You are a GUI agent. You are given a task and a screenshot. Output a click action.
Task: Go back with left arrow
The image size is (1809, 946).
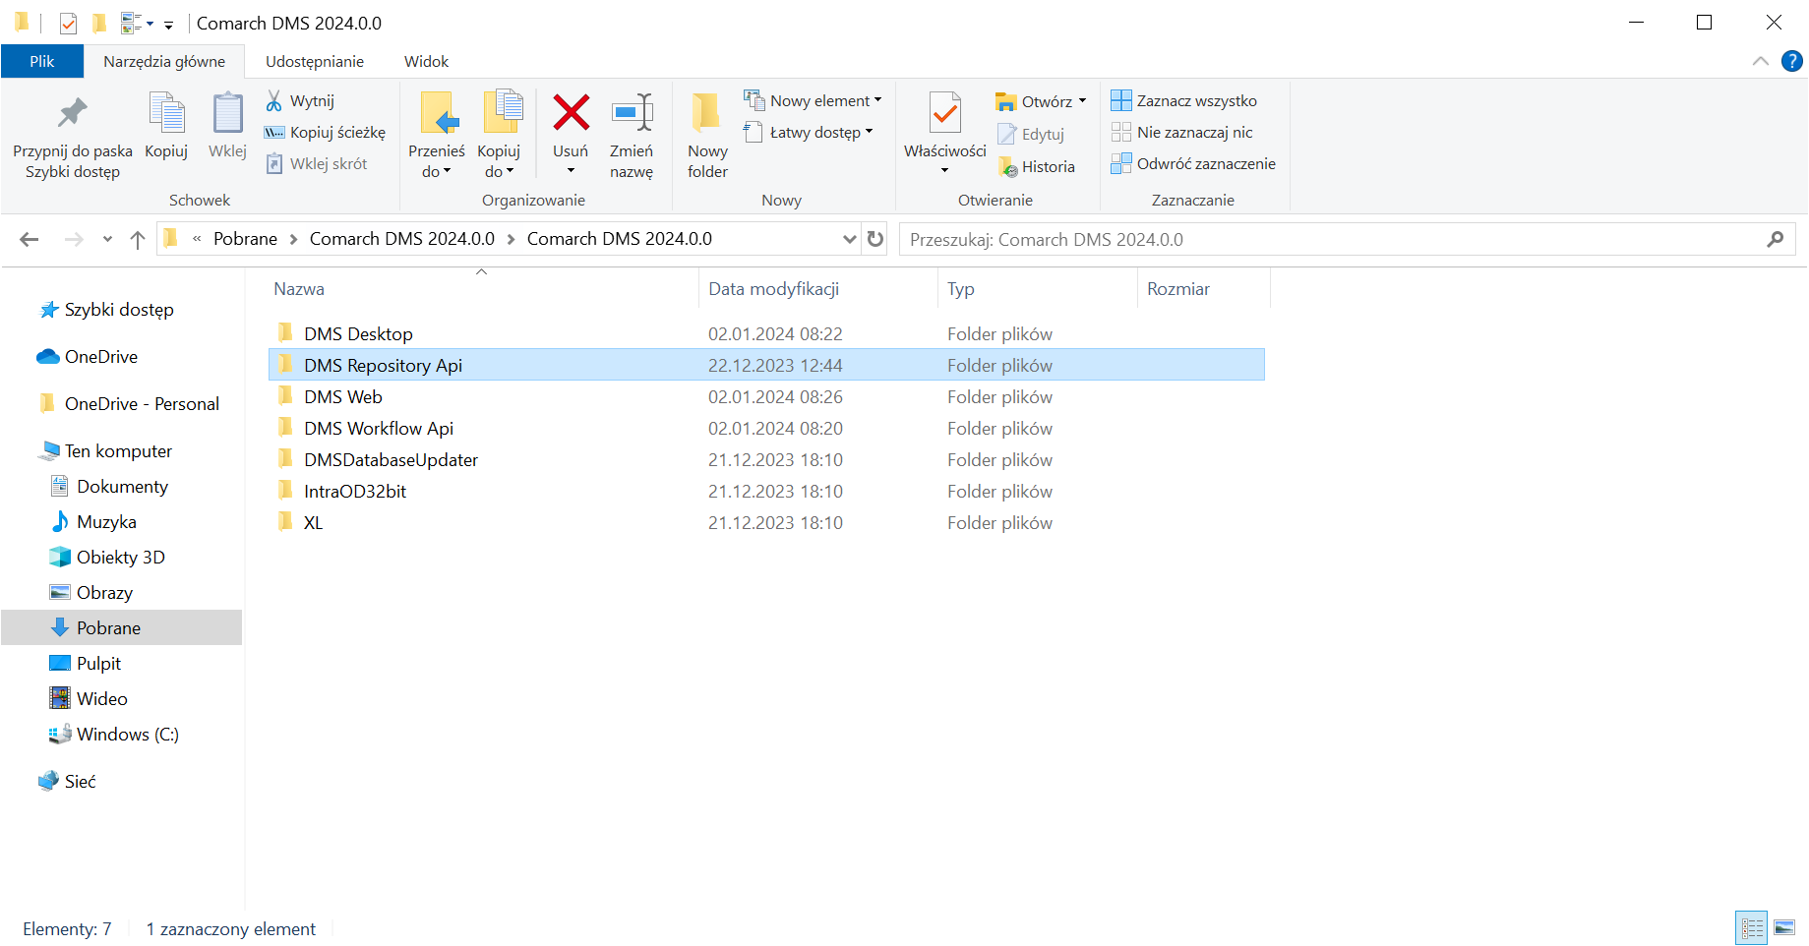(x=30, y=239)
